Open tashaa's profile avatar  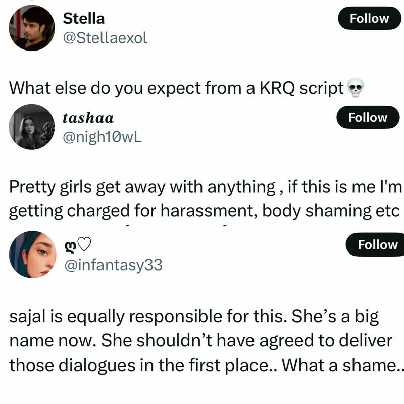[32, 127]
